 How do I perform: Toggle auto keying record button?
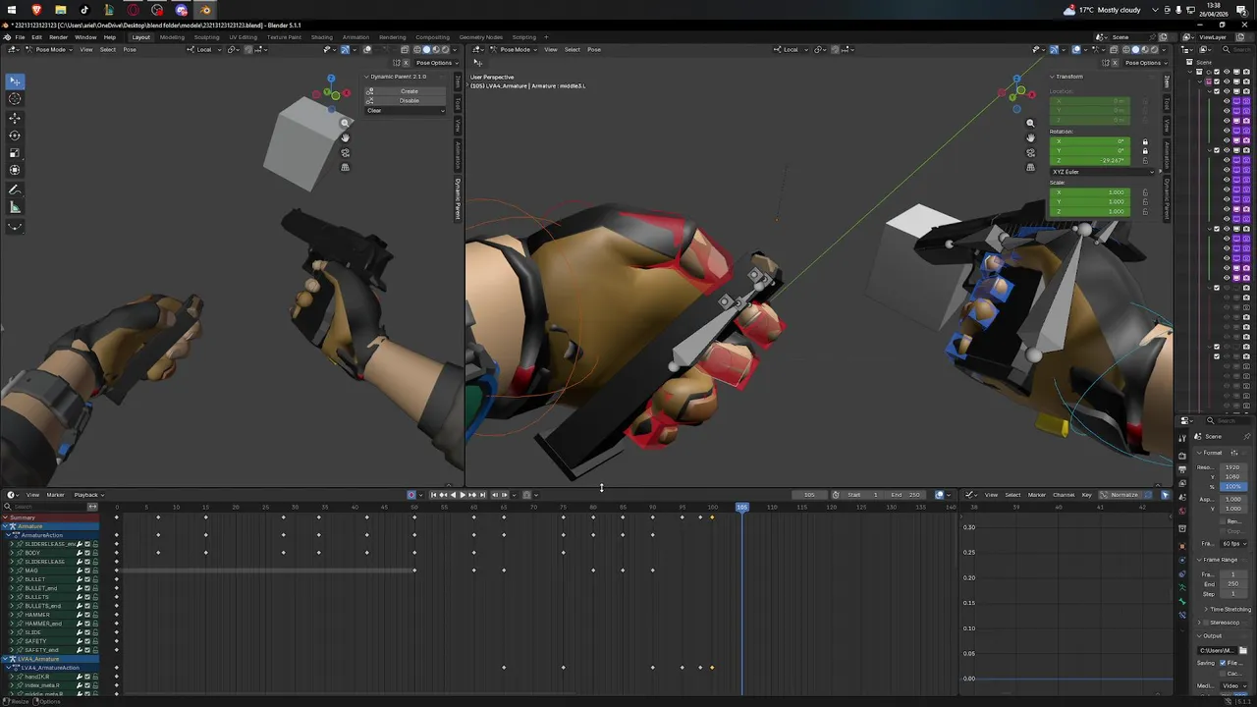(x=411, y=495)
